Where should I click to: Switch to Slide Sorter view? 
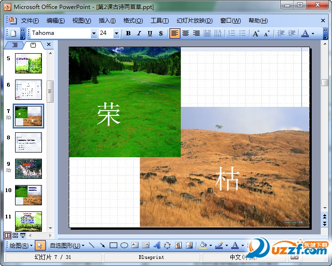[x=15, y=235]
